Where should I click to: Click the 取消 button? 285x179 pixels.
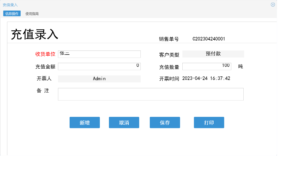pos(124,122)
